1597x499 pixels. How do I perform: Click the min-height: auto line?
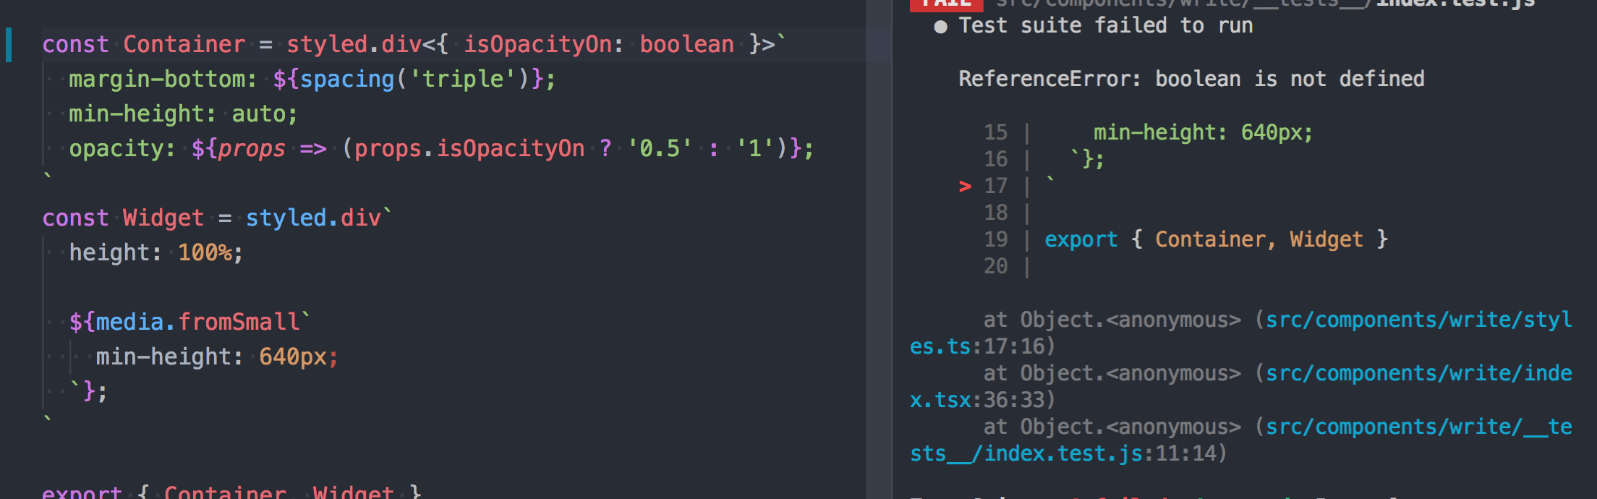pos(183,114)
